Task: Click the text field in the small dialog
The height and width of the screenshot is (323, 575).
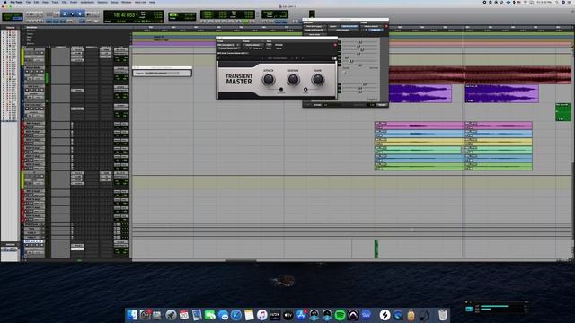Action: click(x=163, y=74)
